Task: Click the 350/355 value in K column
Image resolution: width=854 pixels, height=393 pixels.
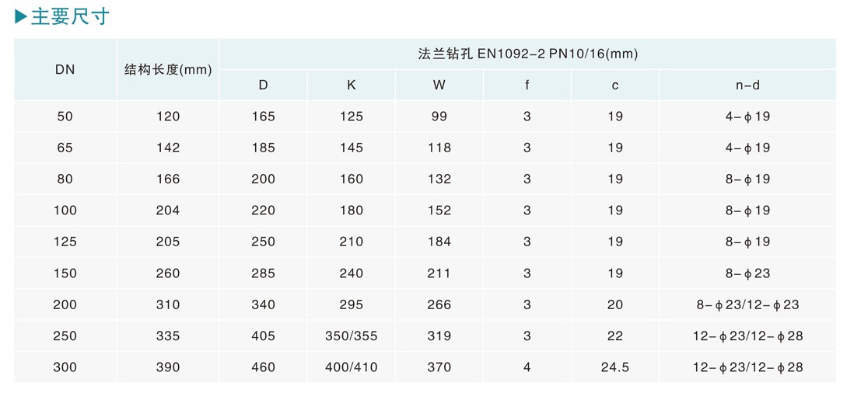Action: point(352,336)
